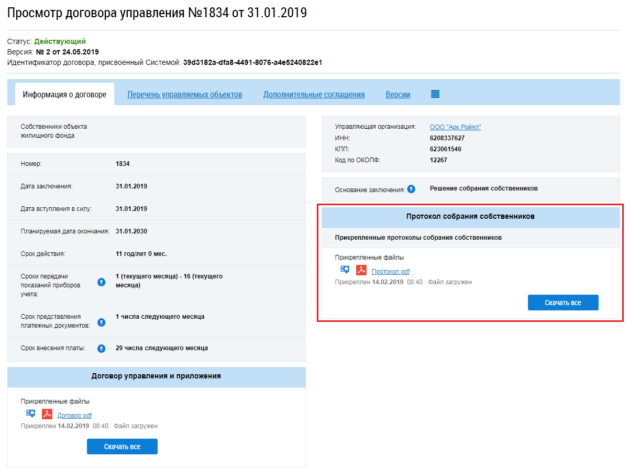629x469 pixels.
Task: Click the ОКОПФ code value 12267
Action: 438,160
